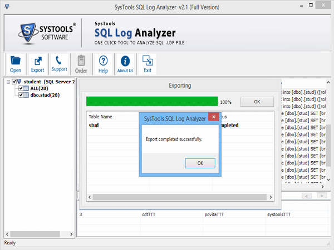Click the query list scroll right arrow
The height and width of the screenshot is (250, 334).
tap(322, 187)
